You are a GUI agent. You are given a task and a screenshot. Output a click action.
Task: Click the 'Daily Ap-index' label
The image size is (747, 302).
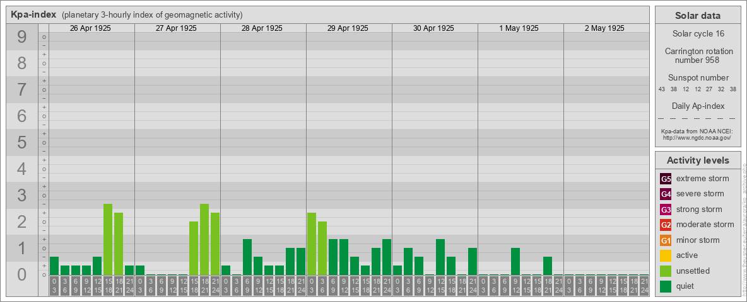(x=698, y=106)
